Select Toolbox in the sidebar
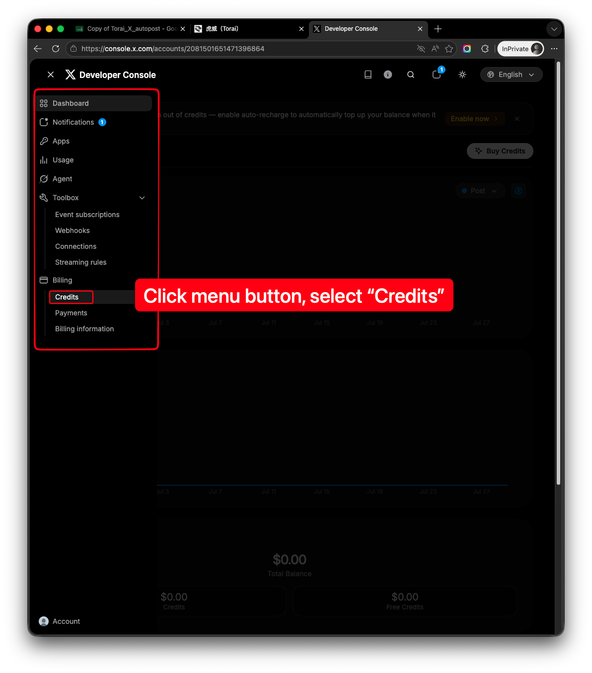592x673 pixels. pyautogui.click(x=66, y=198)
